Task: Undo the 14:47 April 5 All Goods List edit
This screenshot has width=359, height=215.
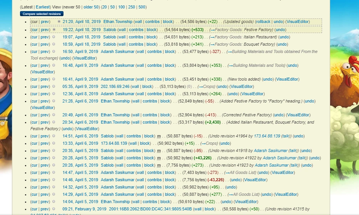Action: (x=263, y=172)
